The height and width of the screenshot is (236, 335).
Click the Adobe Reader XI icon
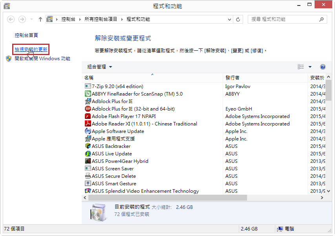[88, 124]
